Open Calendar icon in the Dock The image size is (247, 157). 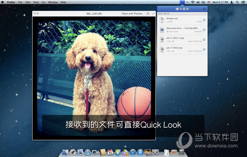(x=110, y=152)
